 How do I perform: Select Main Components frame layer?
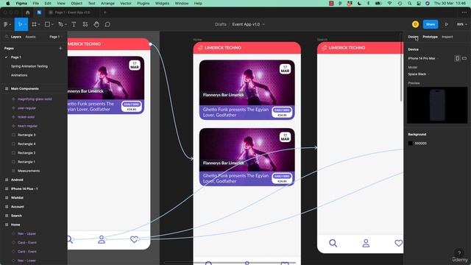[24, 88]
